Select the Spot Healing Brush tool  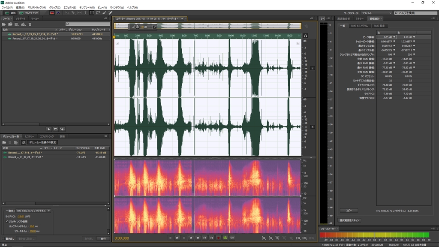110,13
